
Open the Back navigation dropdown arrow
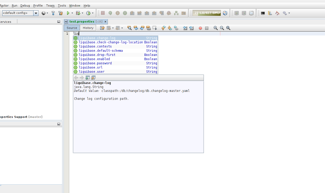pos(113,28)
